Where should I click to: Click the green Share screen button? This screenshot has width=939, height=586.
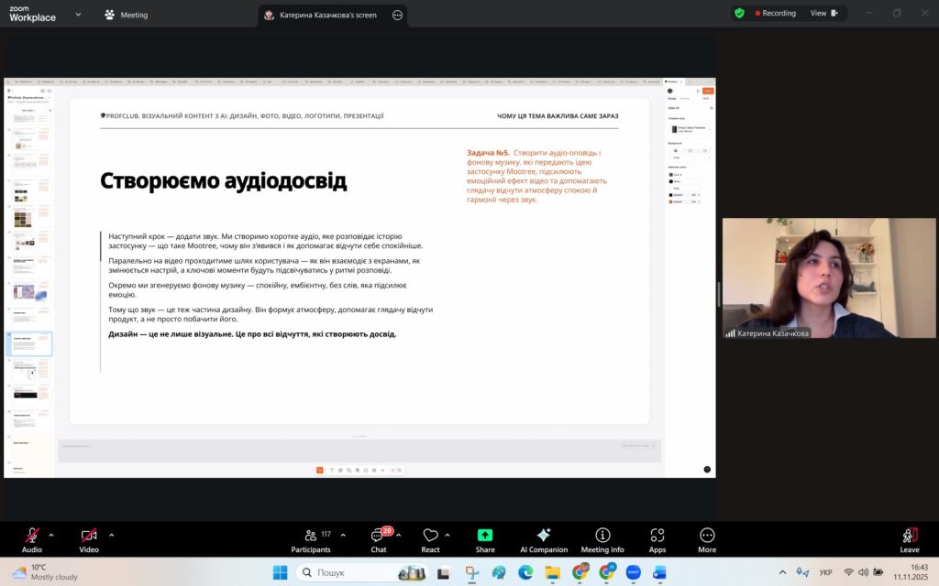point(485,539)
